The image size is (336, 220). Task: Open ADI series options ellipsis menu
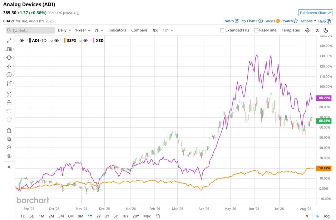tap(26, 40)
